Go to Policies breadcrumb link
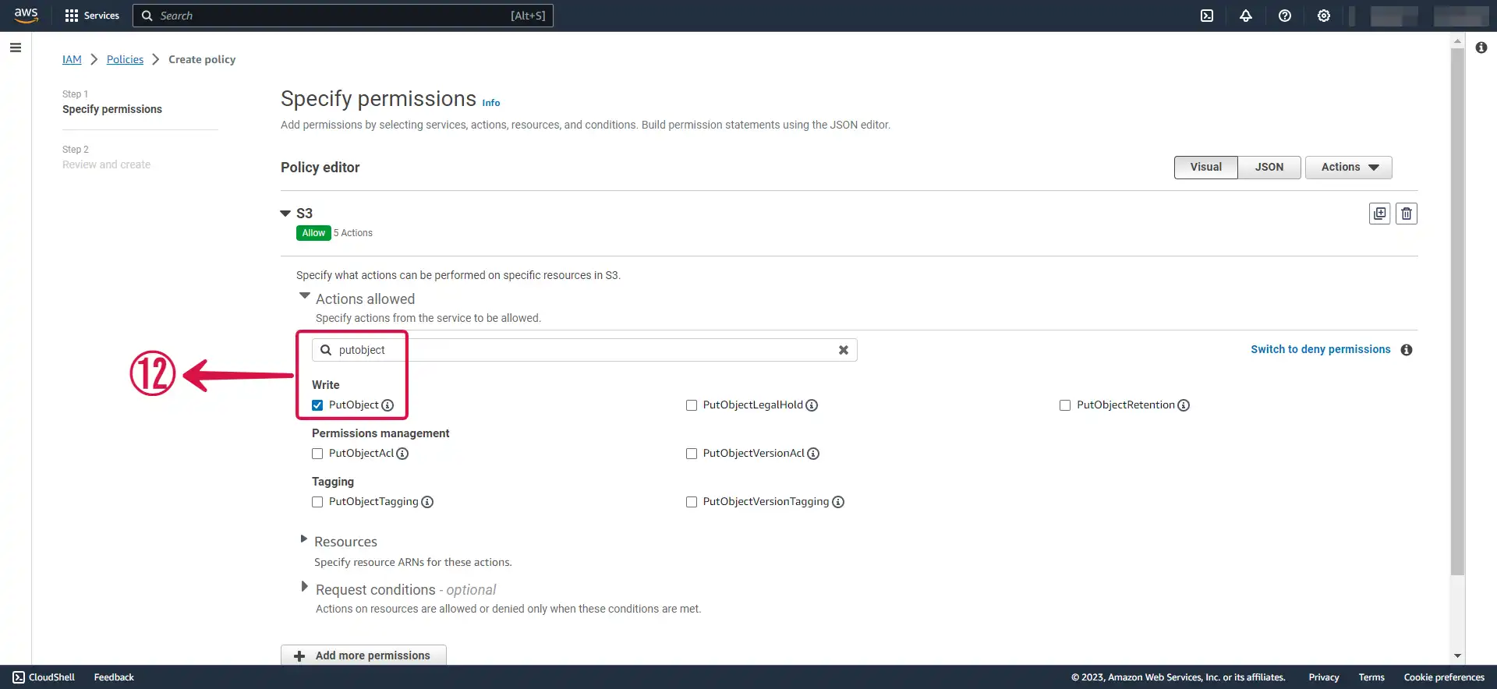 coord(125,60)
